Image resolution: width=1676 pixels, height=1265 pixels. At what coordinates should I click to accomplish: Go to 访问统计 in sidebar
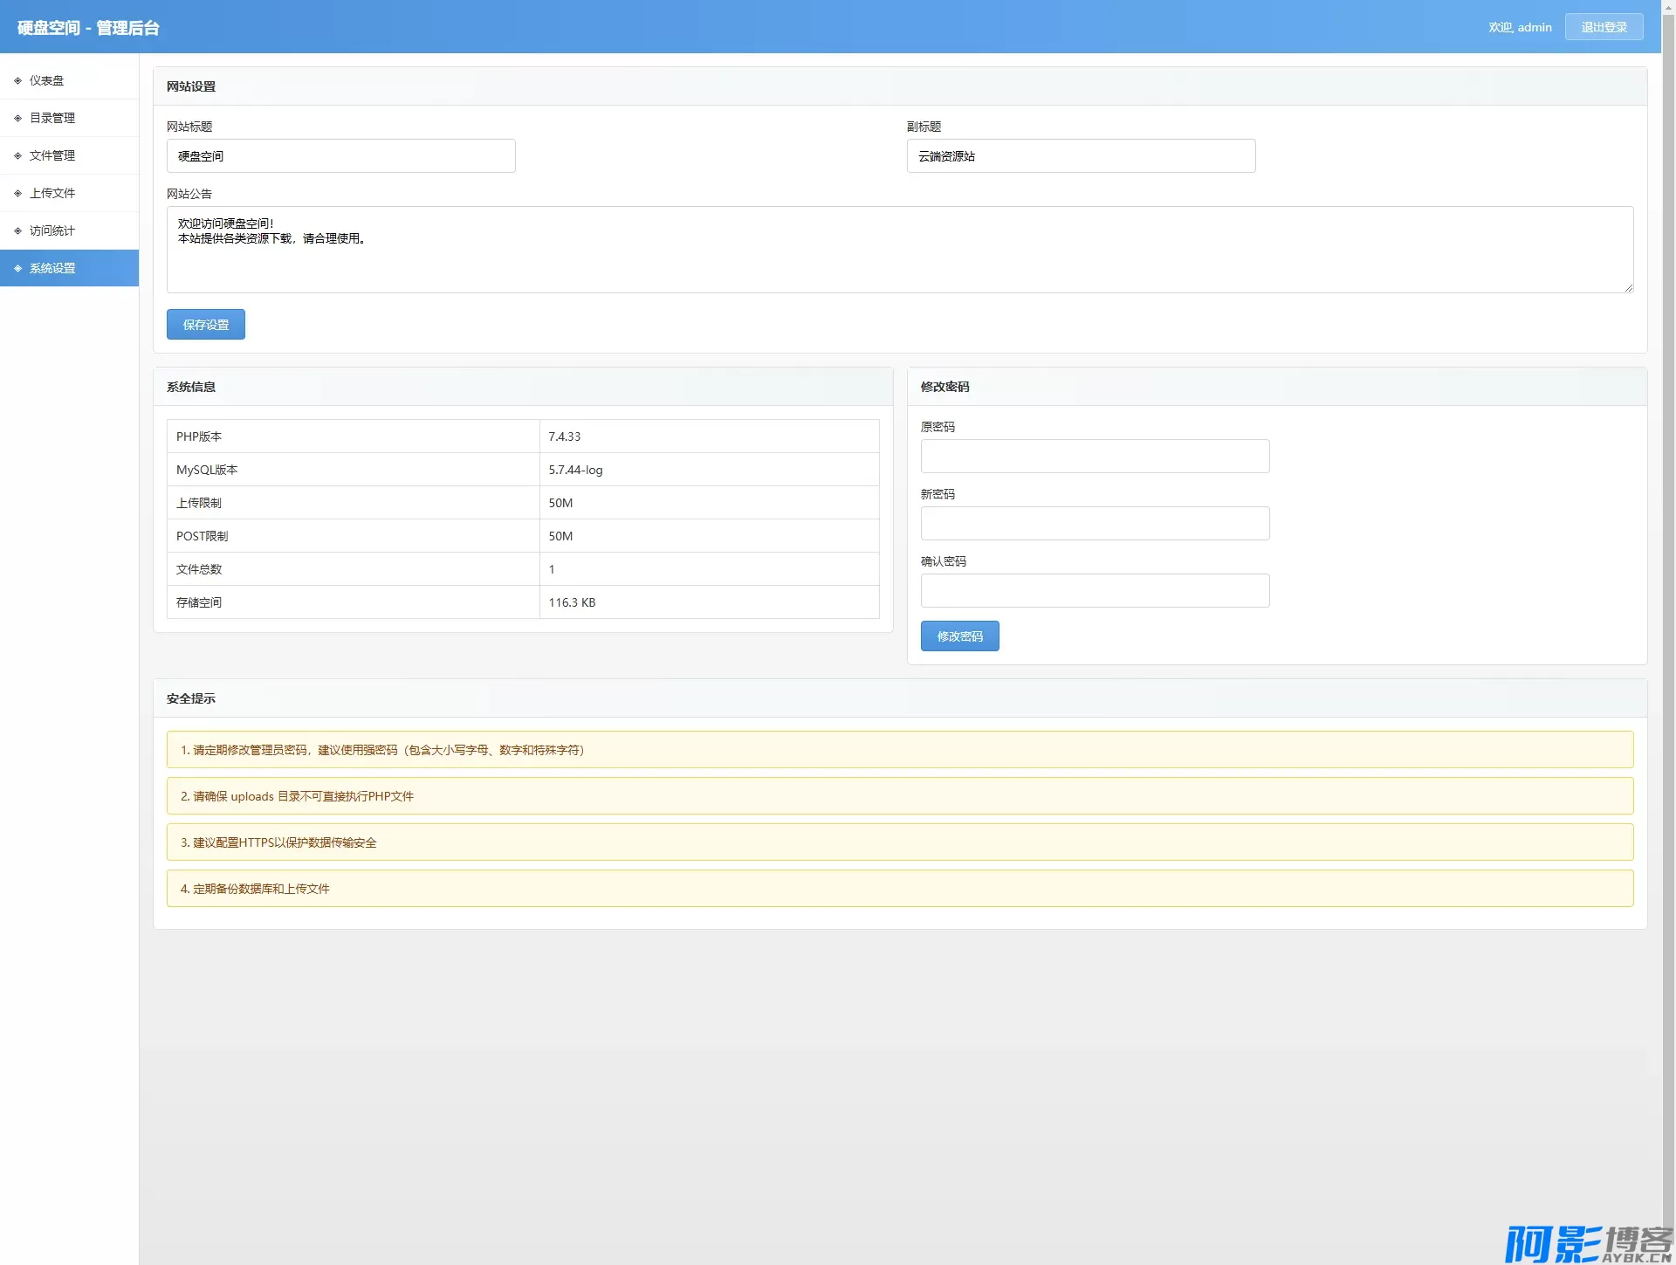52,230
